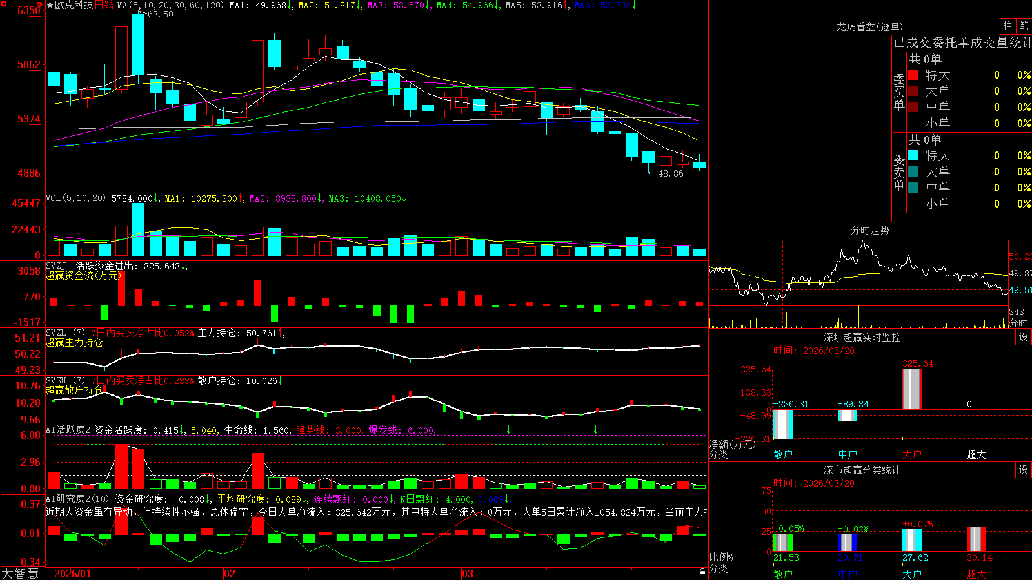Select the 03 month marker on the date axis
This screenshot has height=580, width=1032.
pos(468,574)
